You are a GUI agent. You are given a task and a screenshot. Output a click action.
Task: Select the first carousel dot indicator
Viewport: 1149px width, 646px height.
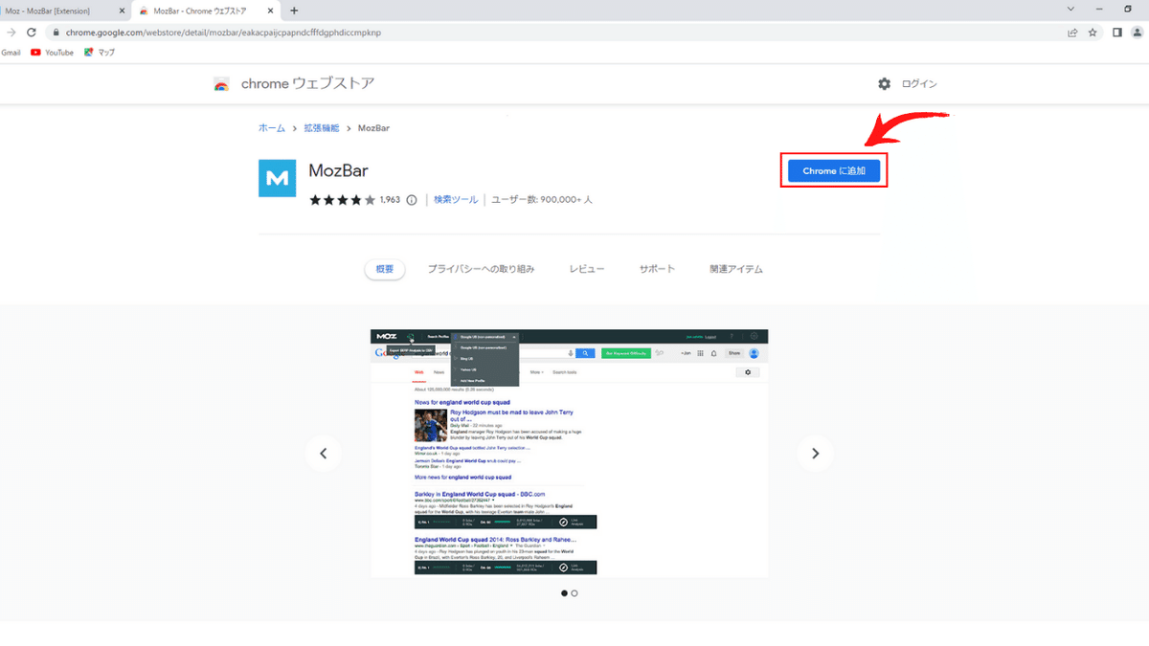point(564,593)
